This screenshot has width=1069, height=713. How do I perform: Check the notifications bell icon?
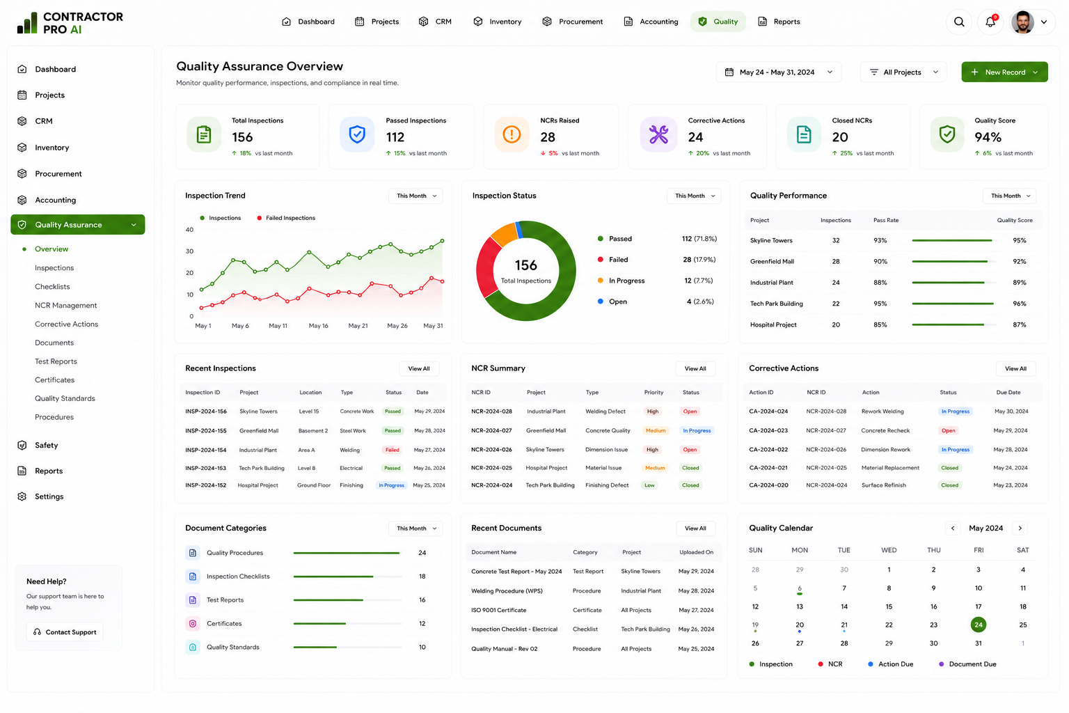(x=990, y=22)
